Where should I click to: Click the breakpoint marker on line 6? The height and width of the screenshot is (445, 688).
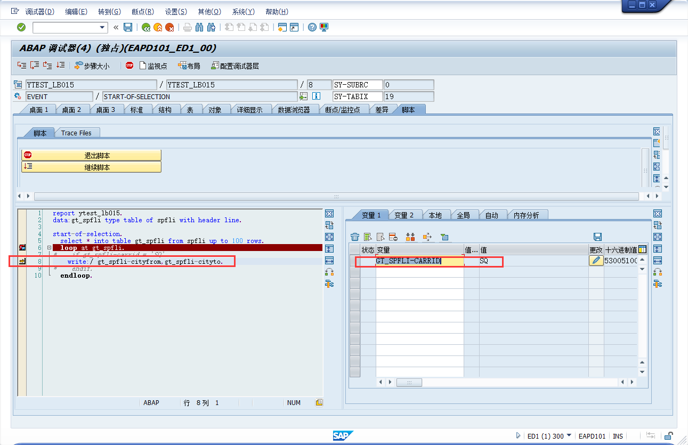[22, 248]
